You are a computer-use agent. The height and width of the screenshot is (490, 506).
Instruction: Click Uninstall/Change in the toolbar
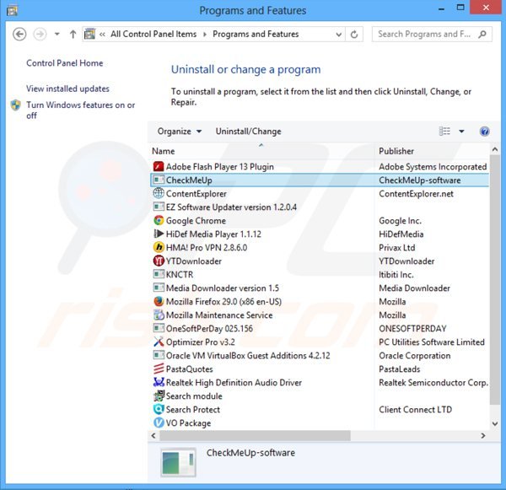tap(248, 132)
